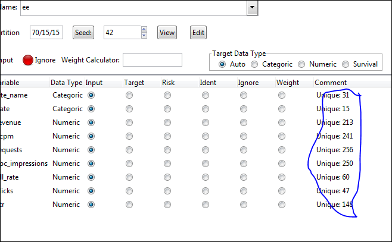This screenshot has width=392, height=242.
Task: Select Categoric target data type
Action: click(254, 64)
